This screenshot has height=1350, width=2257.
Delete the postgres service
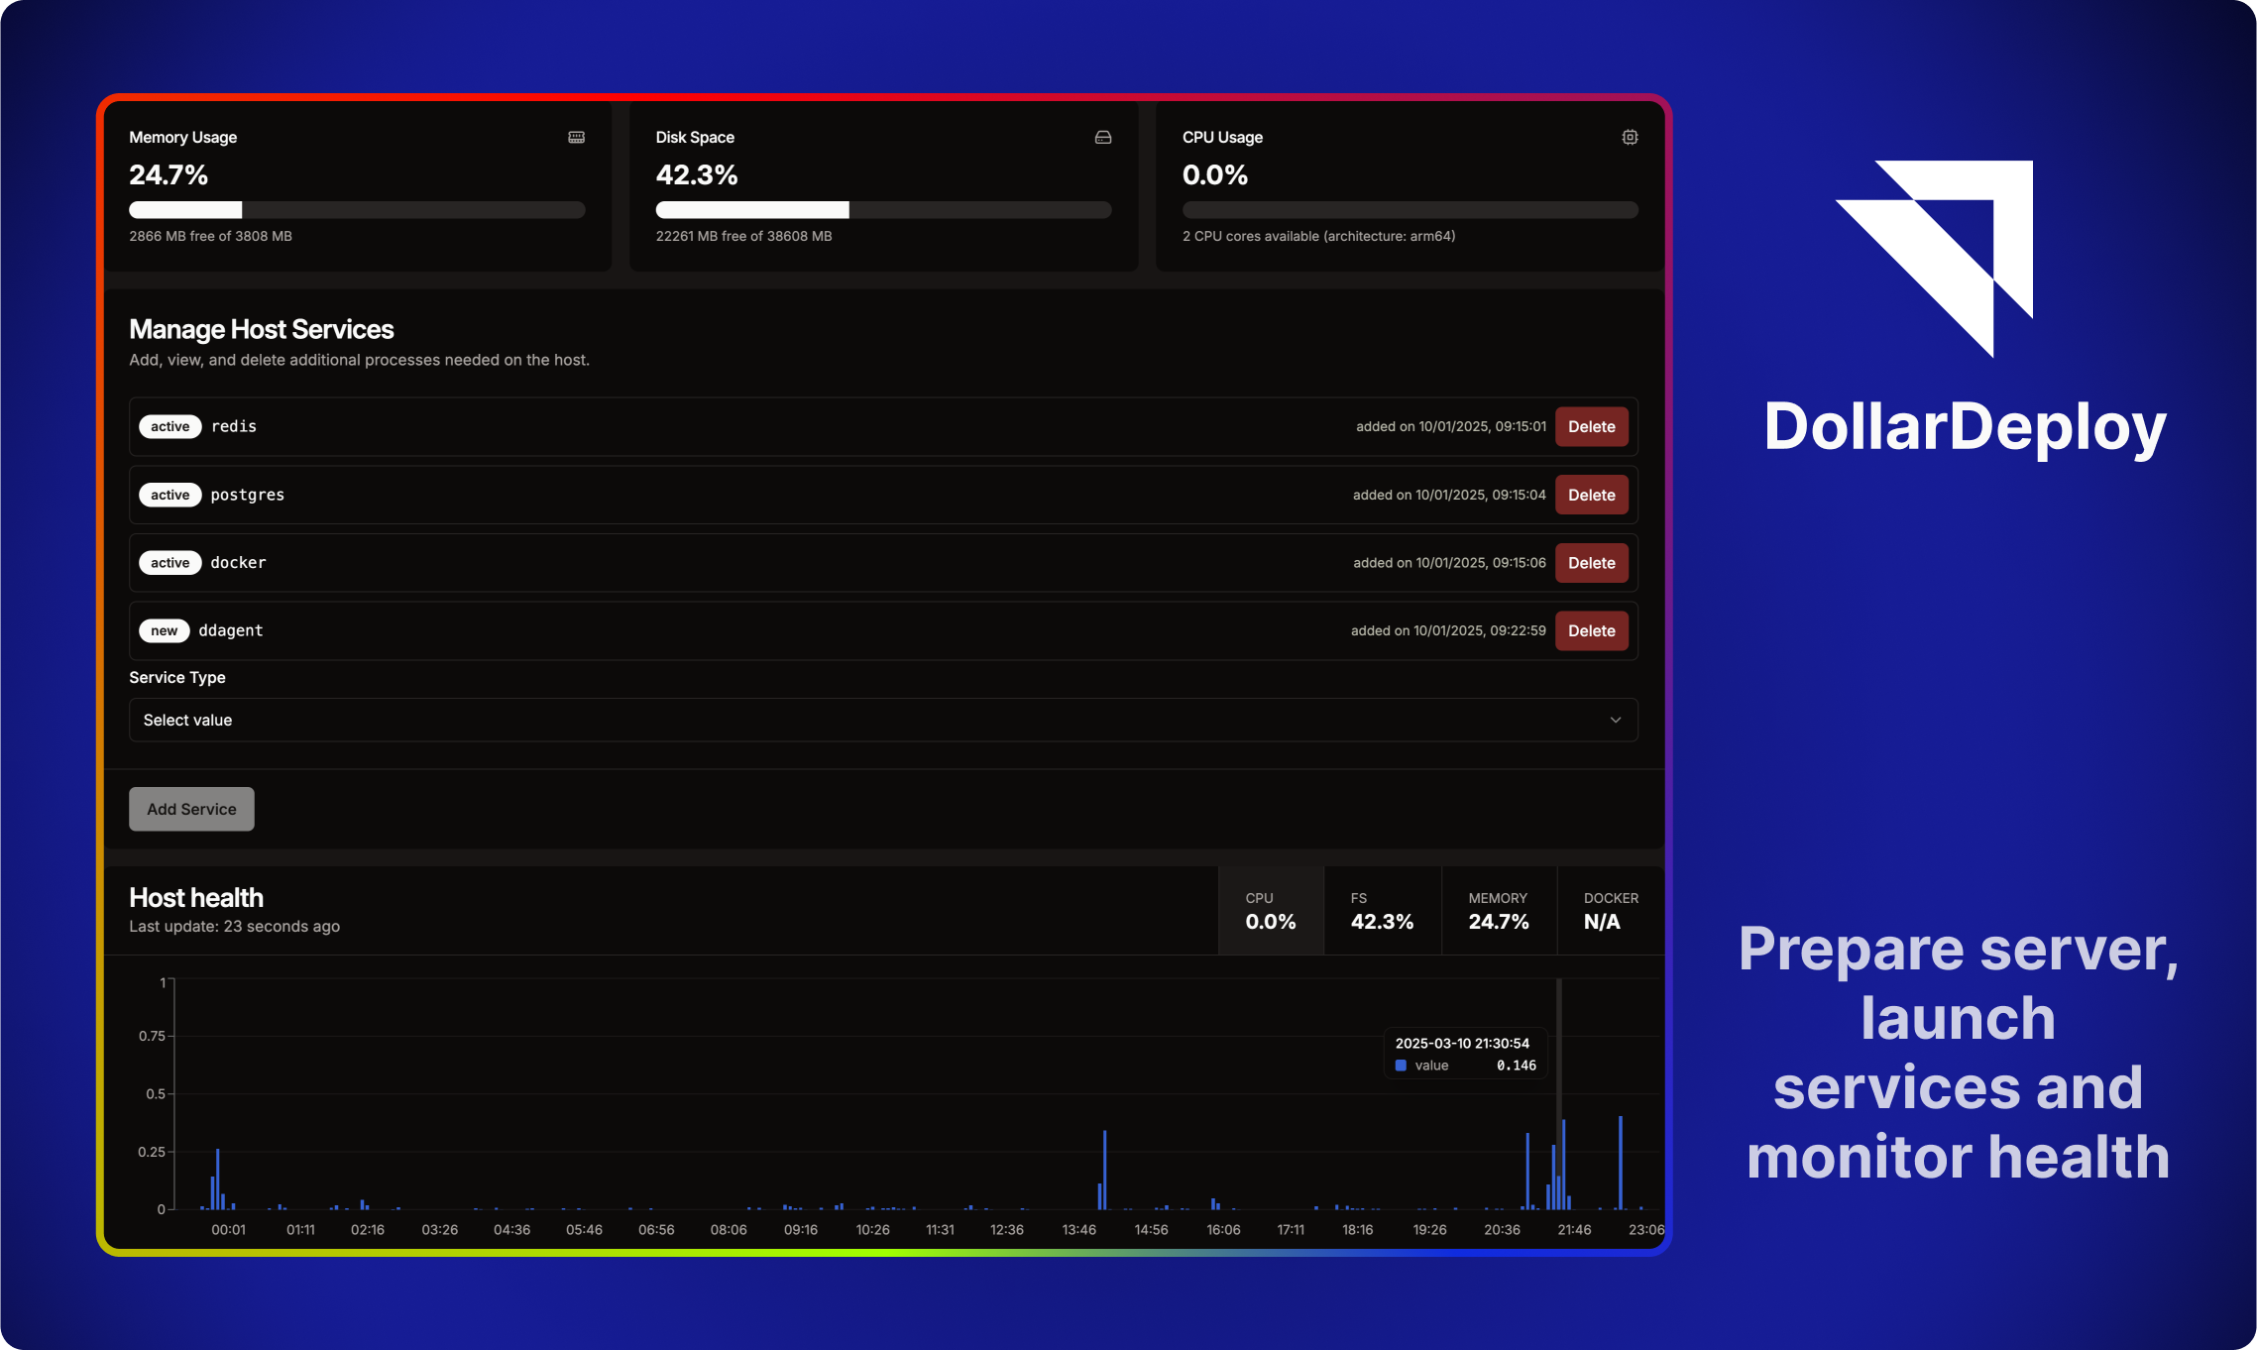pyautogui.click(x=1591, y=495)
